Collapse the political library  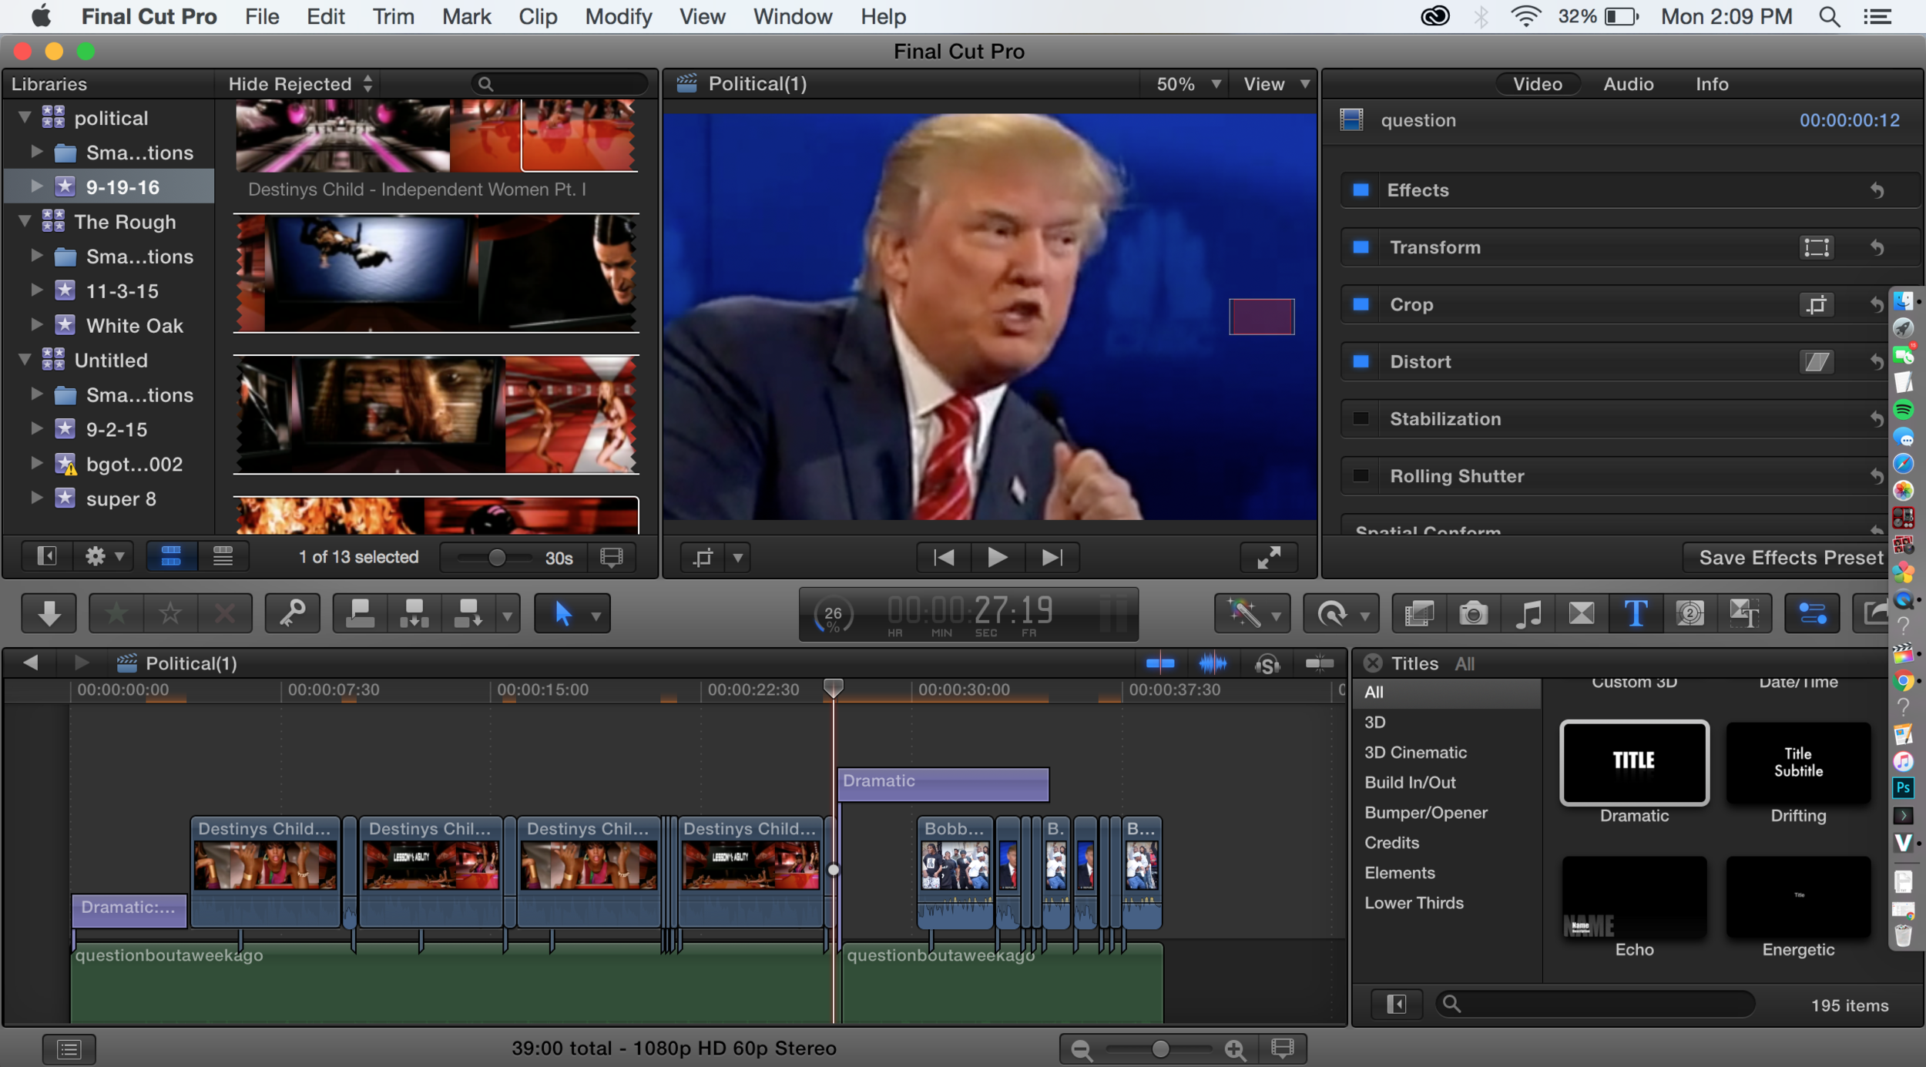[x=25, y=117]
